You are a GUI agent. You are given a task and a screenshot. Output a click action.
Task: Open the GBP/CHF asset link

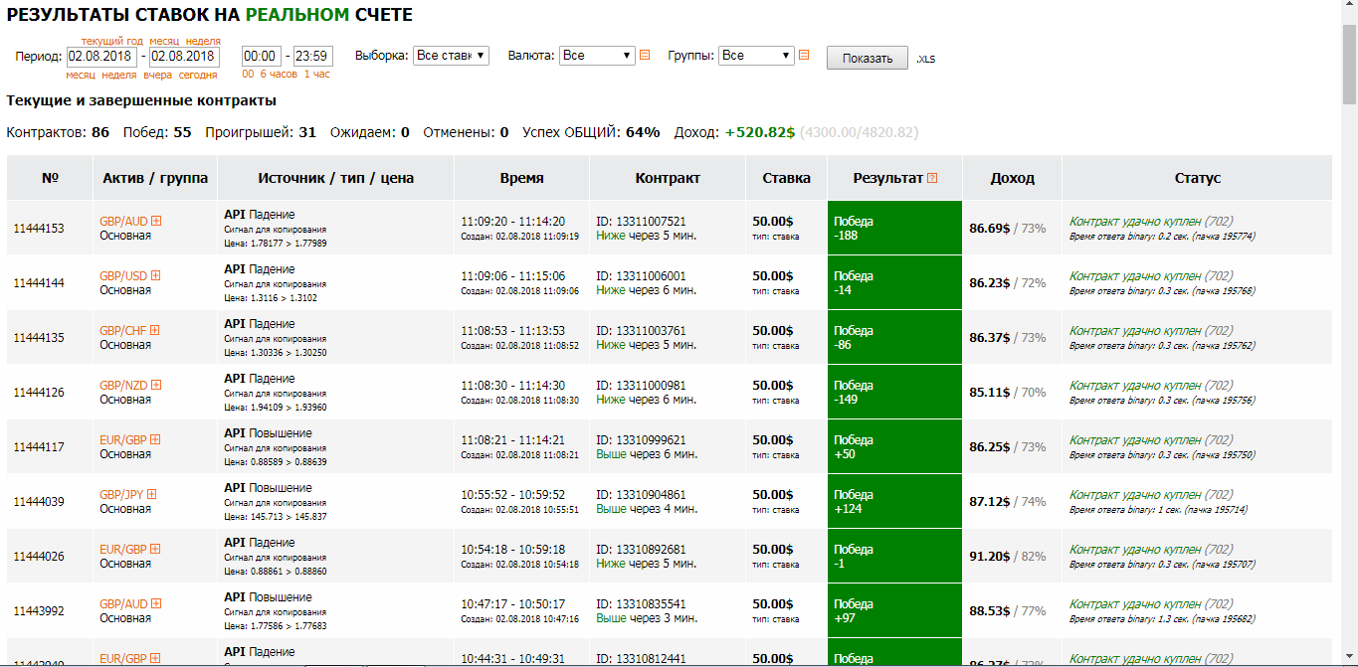tap(123, 331)
